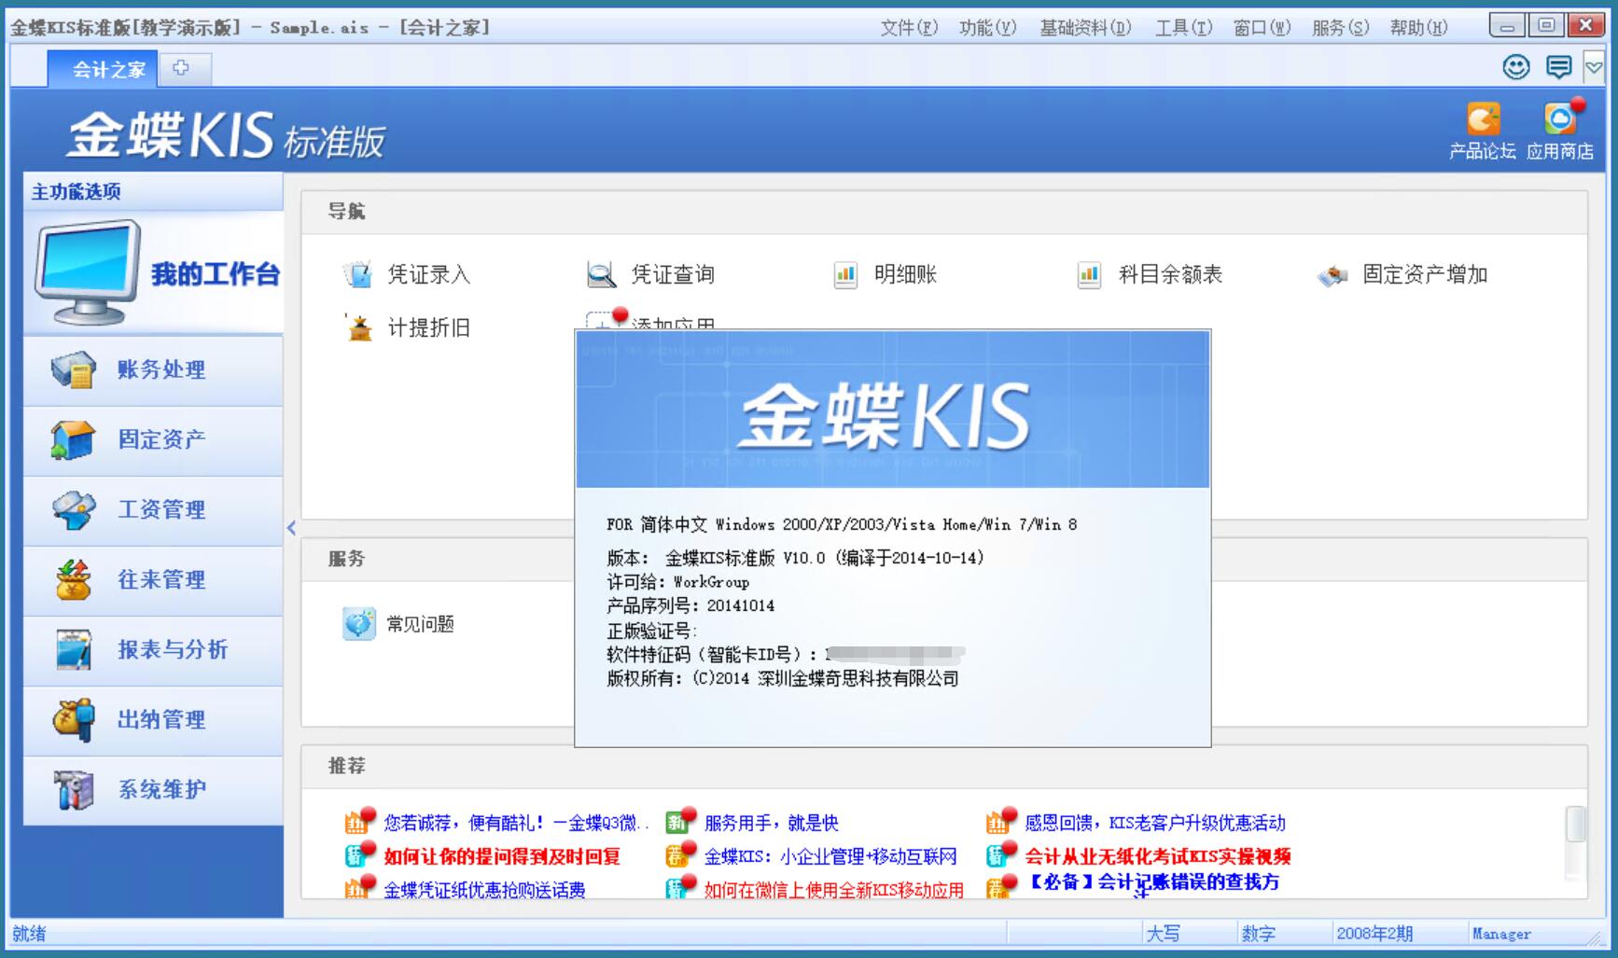This screenshot has height=958, width=1618.
Task: Click Manager in the status bar
Action: pyautogui.click(x=1501, y=933)
